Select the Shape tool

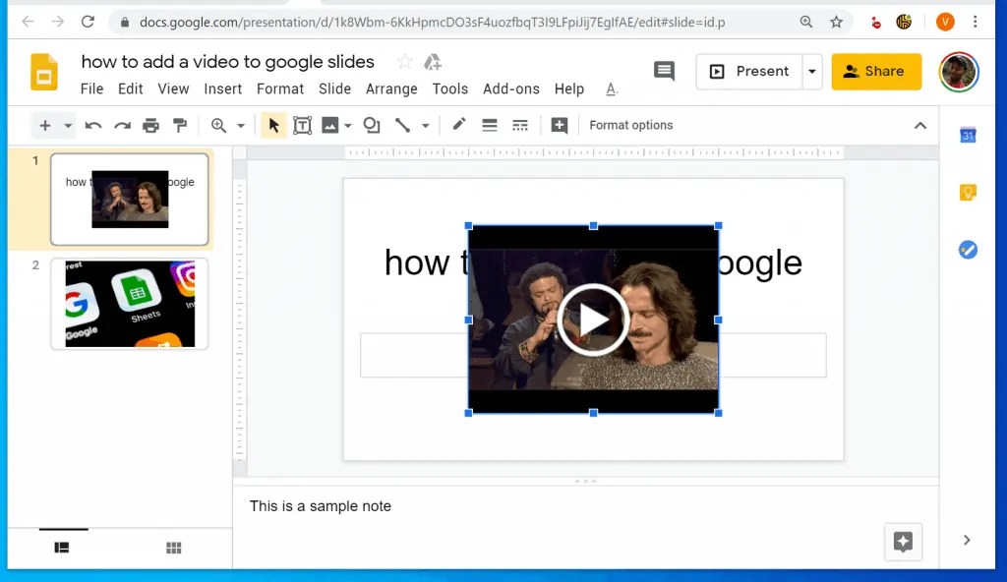coord(371,125)
